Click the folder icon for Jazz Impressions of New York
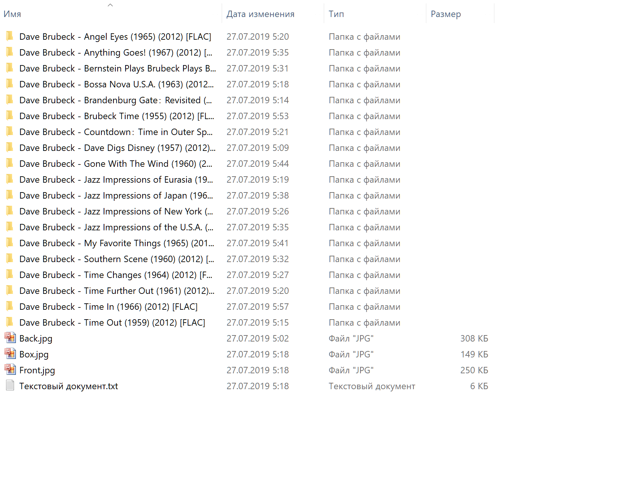This screenshot has width=637, height=500. coord(10,211)
